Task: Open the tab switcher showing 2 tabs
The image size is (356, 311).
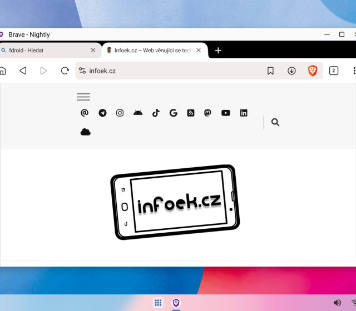Action: point(334,71)
